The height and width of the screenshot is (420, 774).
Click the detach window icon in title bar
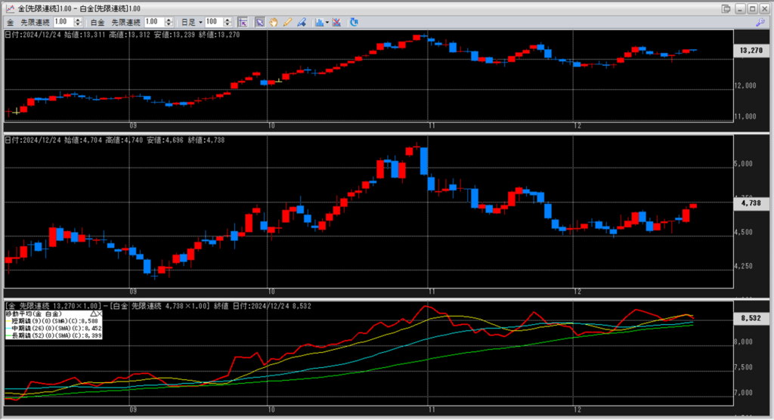pos(726,8)
